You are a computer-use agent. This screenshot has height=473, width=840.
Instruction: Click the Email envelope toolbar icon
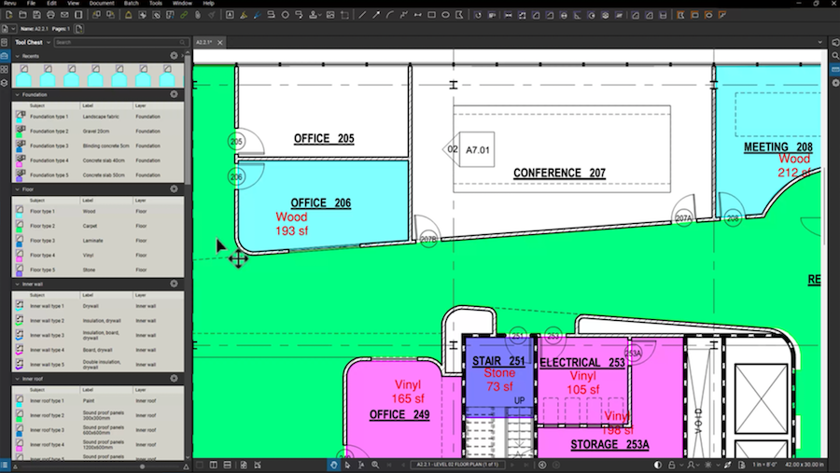64,15
